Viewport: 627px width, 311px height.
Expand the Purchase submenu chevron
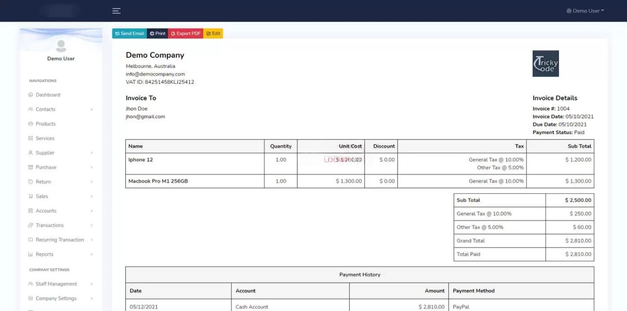tap(92, 167)
